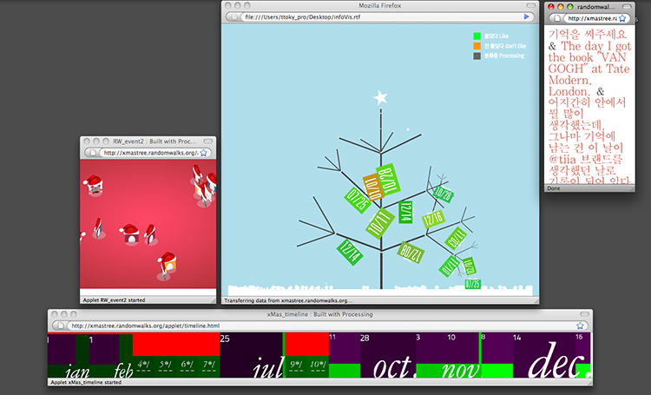
Task: Select the dec. month on timeline
Action: 556,363
